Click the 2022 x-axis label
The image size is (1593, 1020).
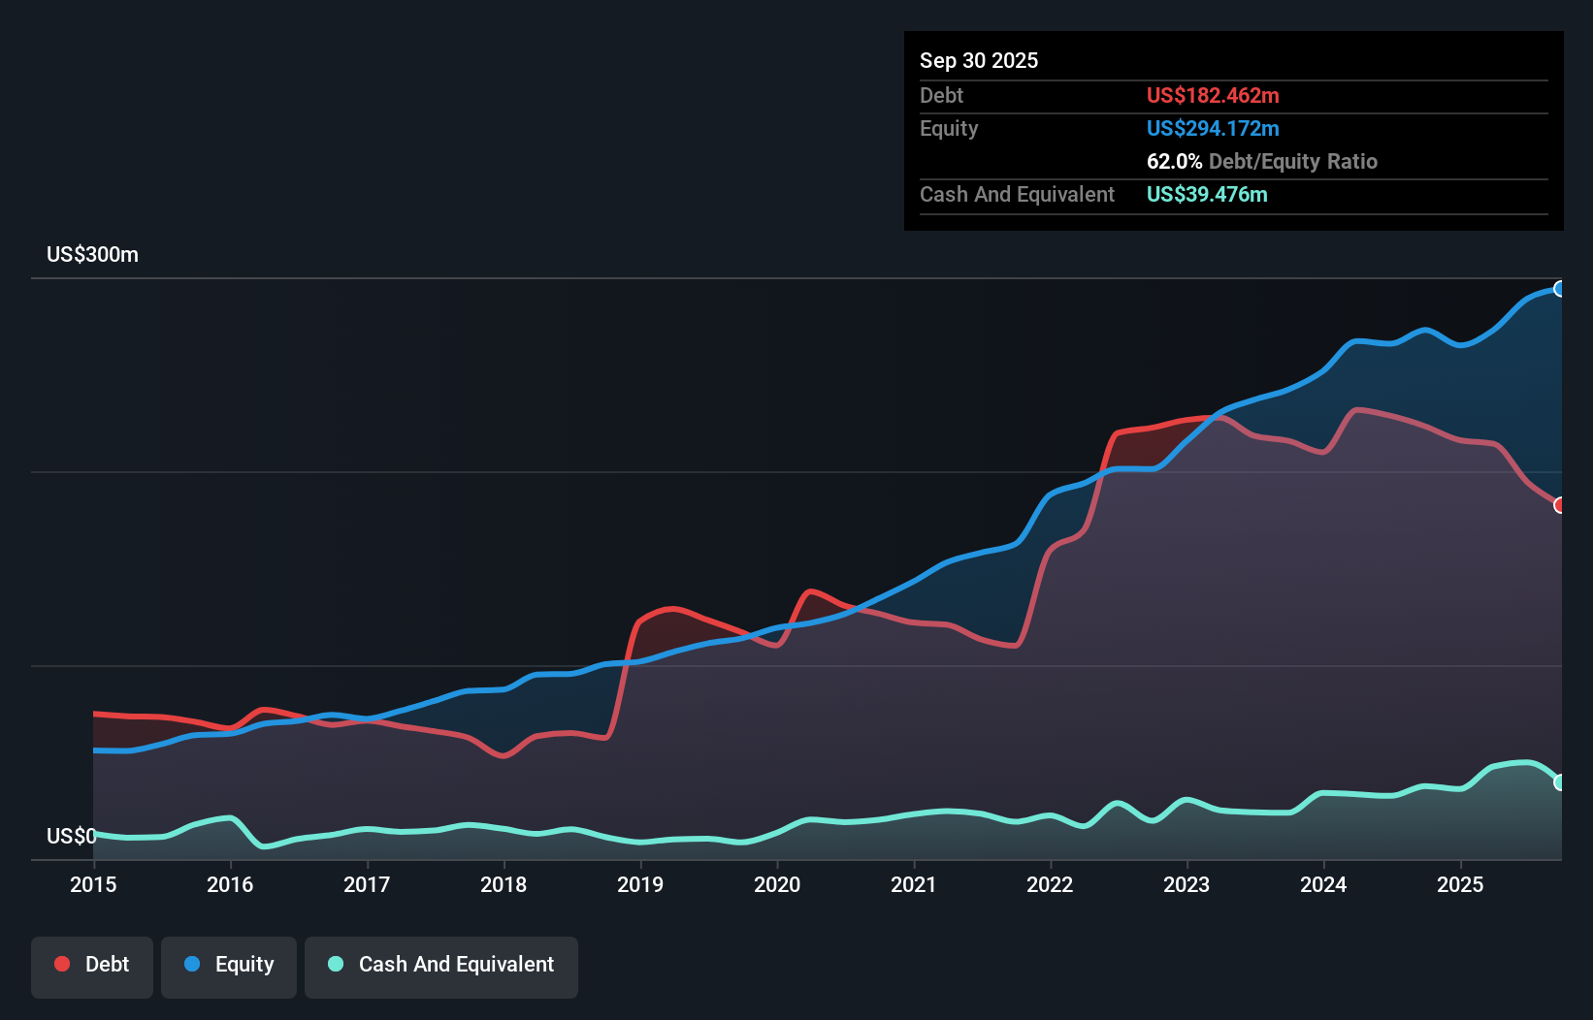point(1050,884)
